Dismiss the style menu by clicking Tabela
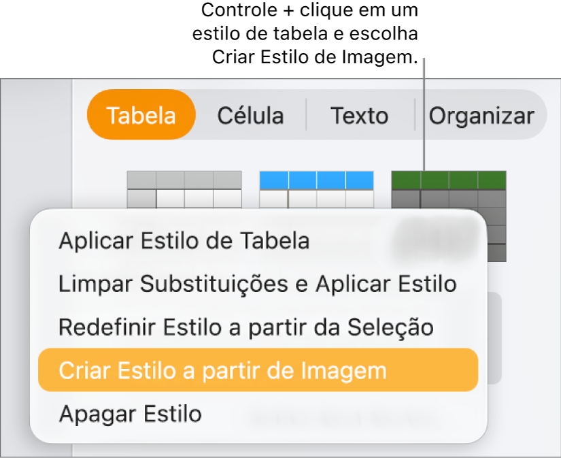 tap(141, 116)
